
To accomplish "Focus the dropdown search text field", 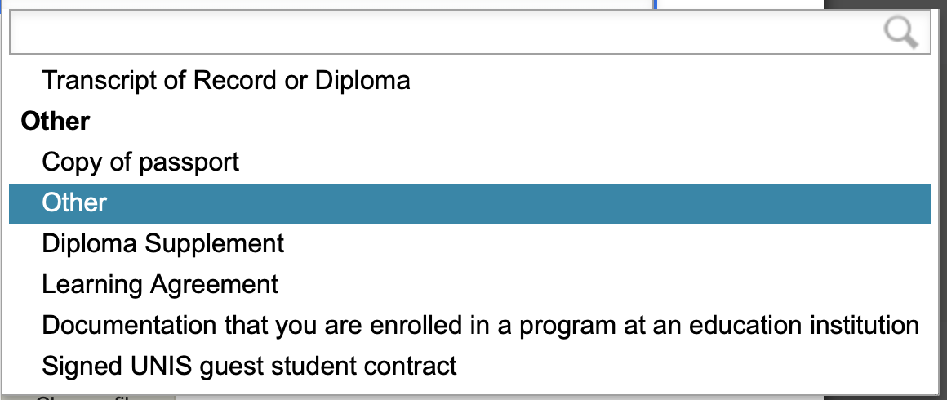I will point(470,33).
